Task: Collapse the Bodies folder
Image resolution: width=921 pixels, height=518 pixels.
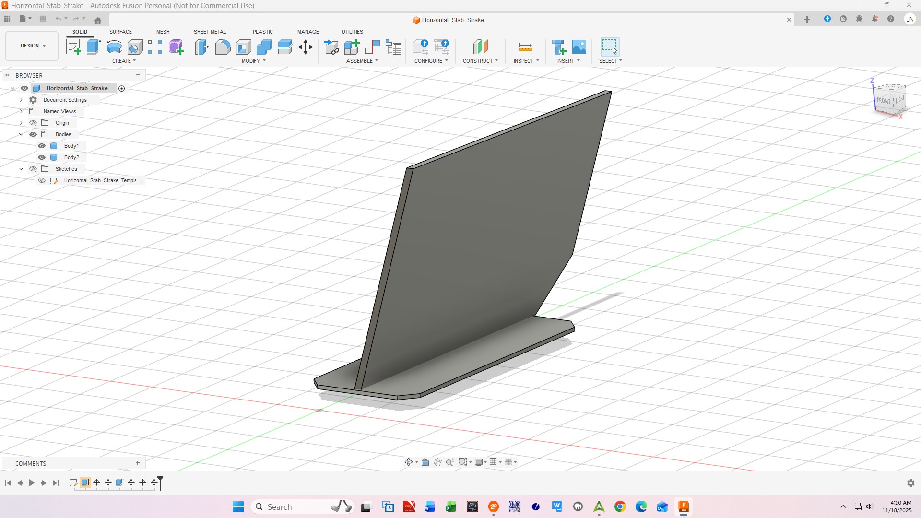Action: pyautogui.click(x=21, y=134)
